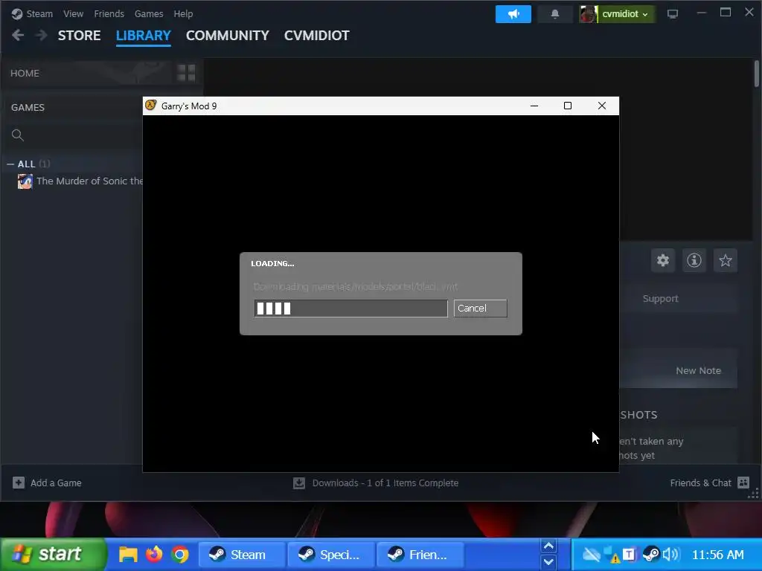Viewport: 762px width, 571px height.
Task: Go forward with the right arrow
Action: pos(42,35)
